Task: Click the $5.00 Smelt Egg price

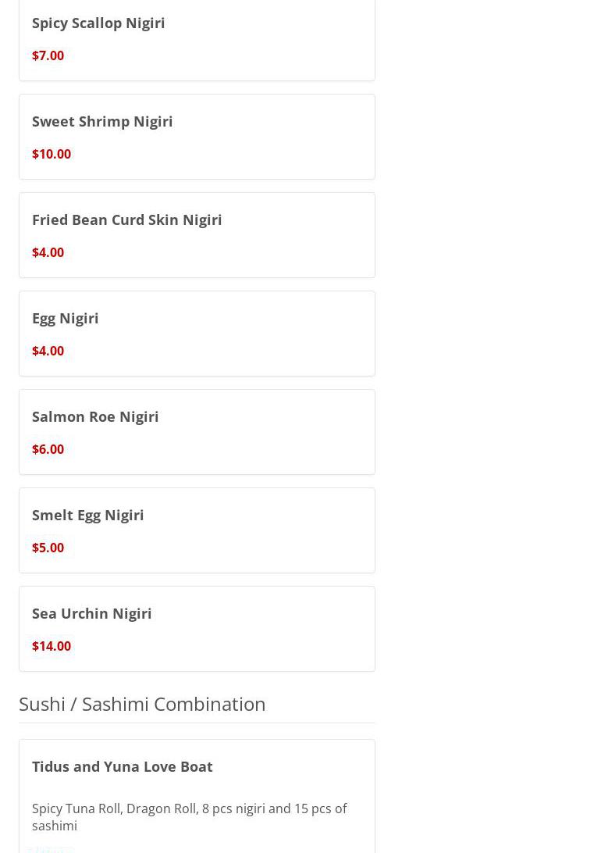Action: (x=48, y=548)
